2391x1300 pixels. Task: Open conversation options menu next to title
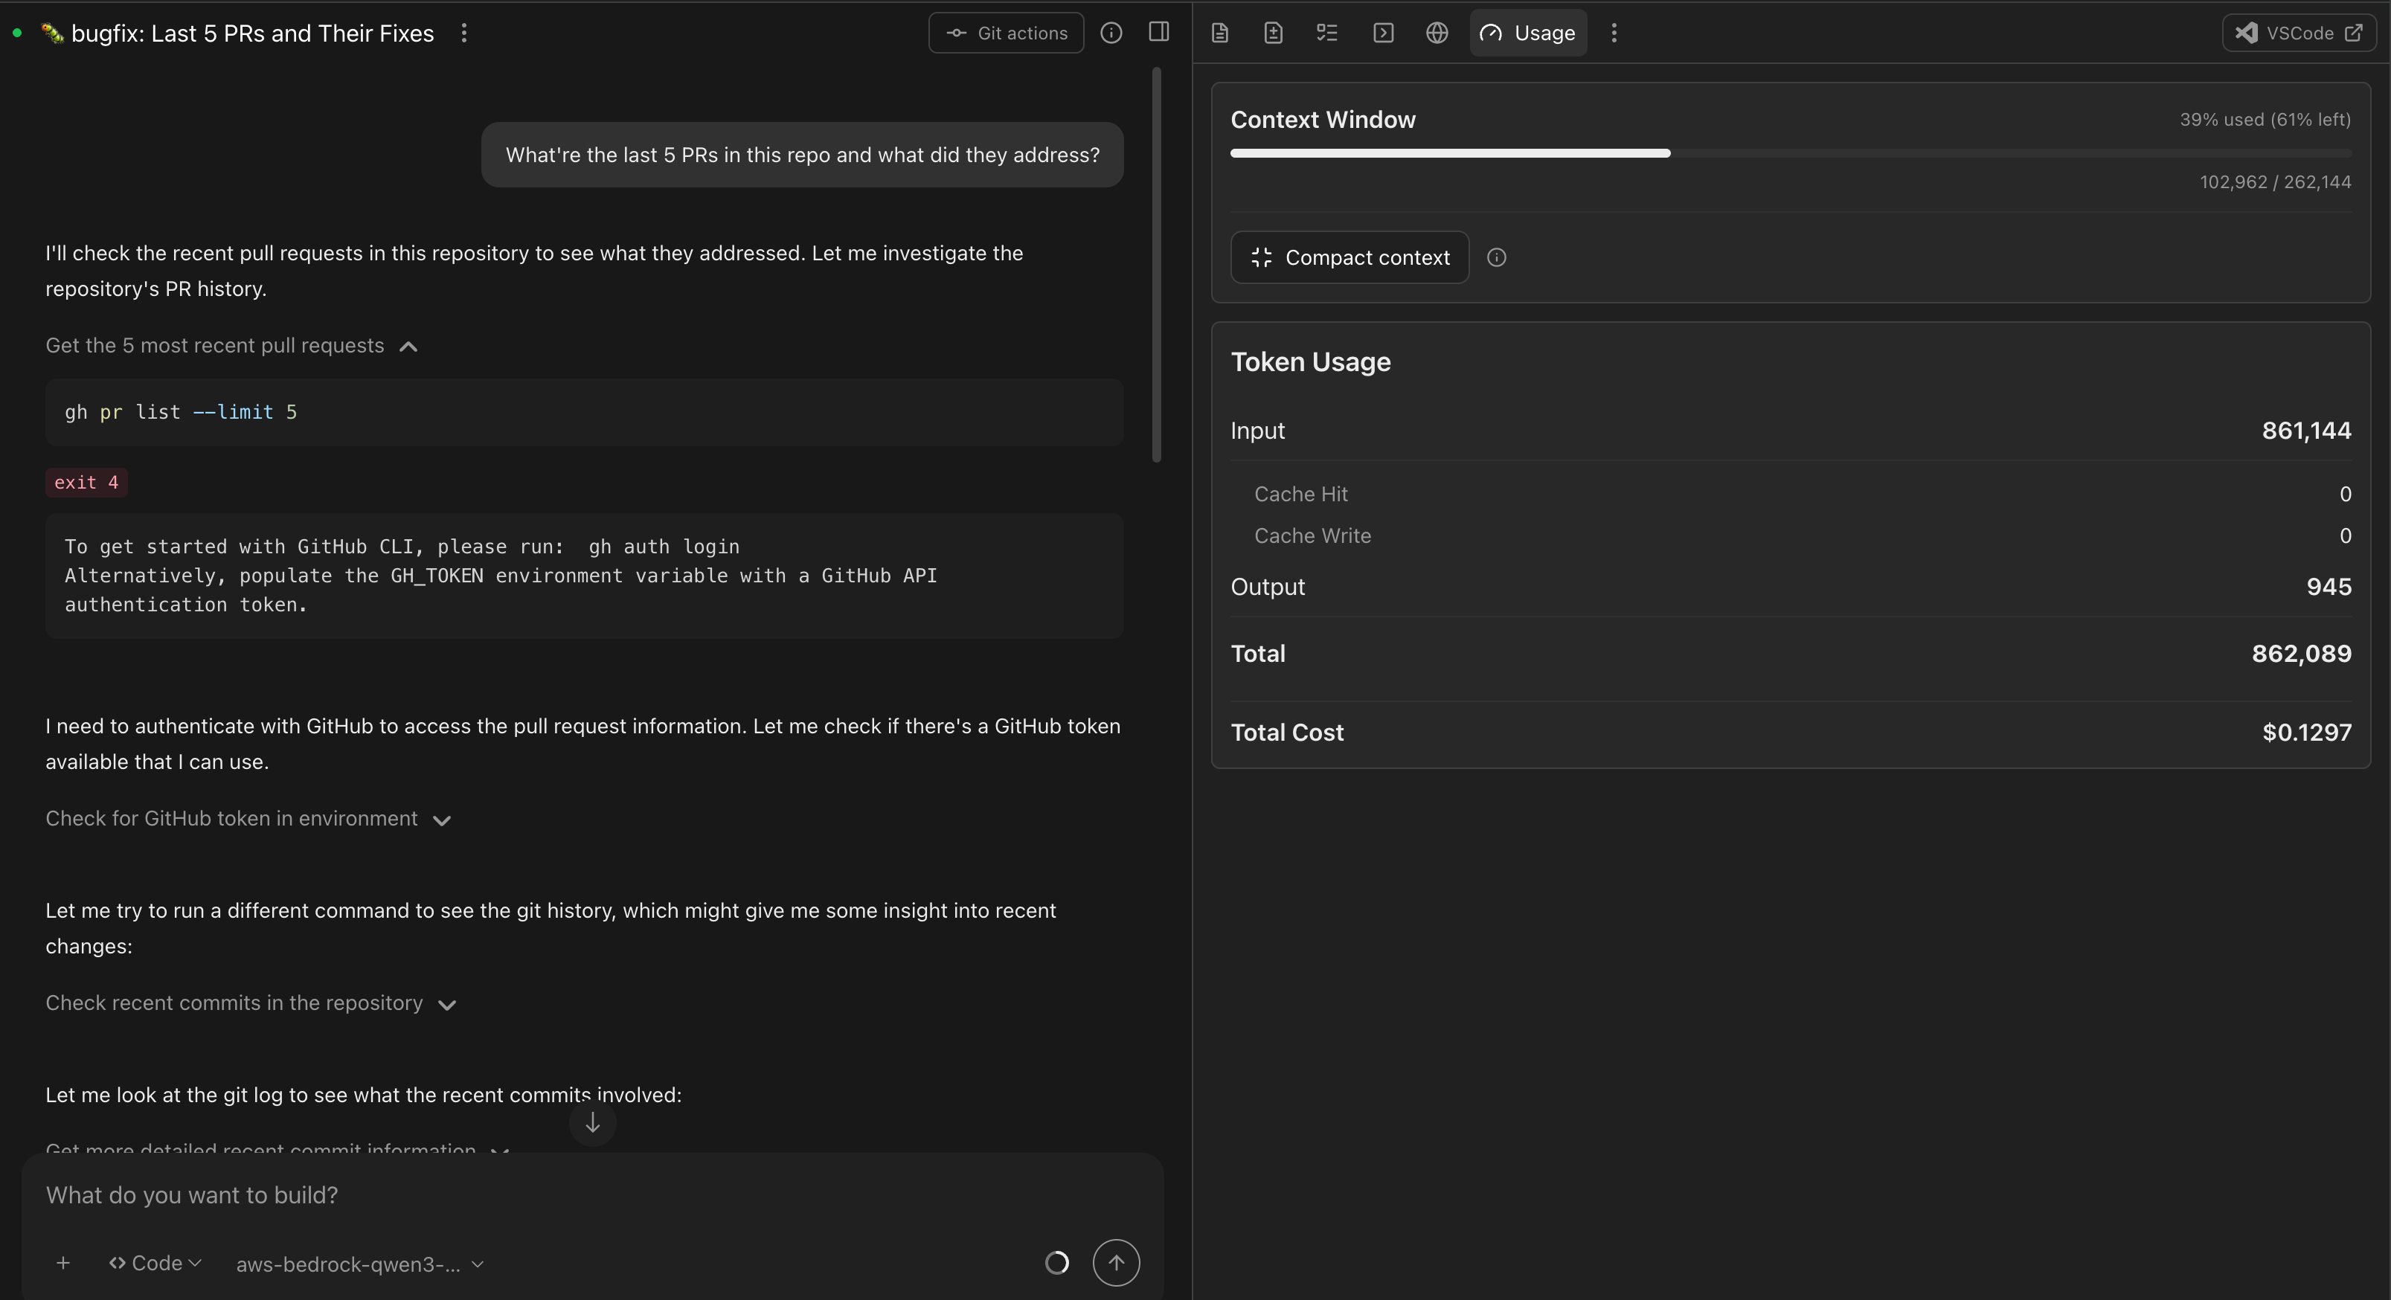464,33
